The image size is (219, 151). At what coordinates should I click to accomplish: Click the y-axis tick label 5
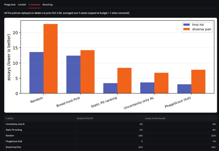[x=17, y=78]
